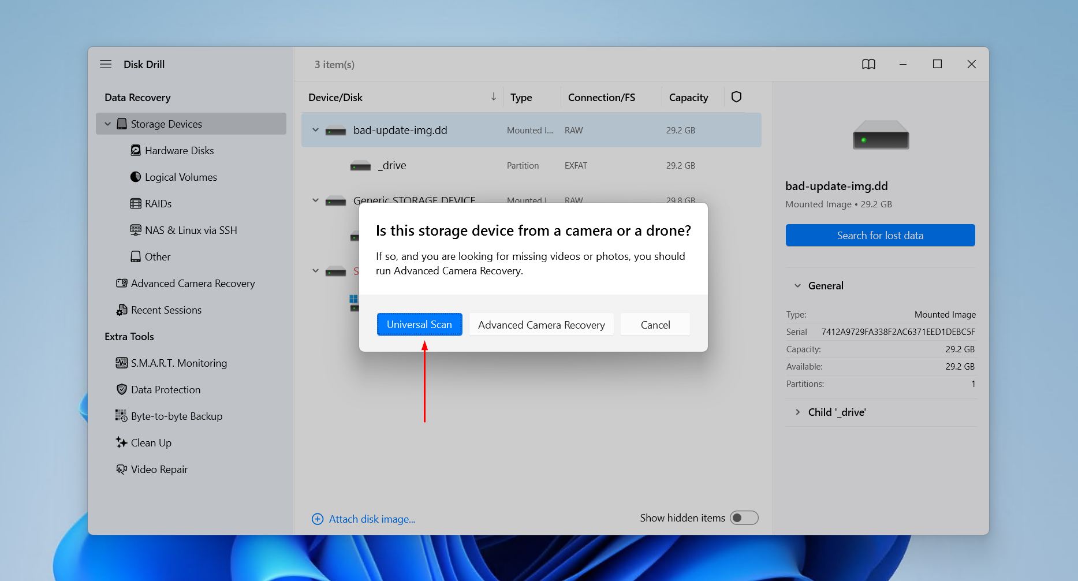Open Recent Sessions in sidebar
Image resolution: width=1078 pixels, height=581 pixels.
pos(166,310)
